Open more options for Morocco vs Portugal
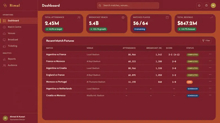220x123 pixels. point(210,81)
